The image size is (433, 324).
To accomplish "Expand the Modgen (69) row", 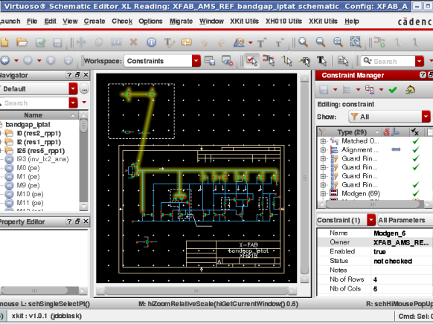I will pos(323,193).
